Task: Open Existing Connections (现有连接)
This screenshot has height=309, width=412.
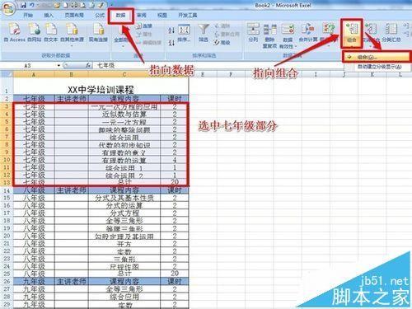Action: point(98,33)
